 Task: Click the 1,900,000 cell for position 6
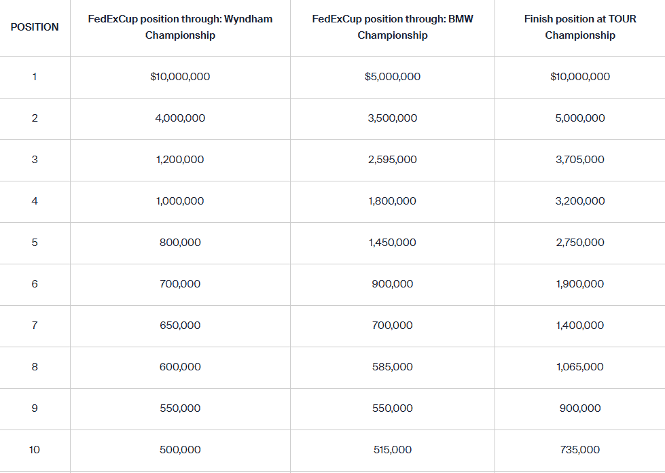pyautogui.click(x=580, y=284)
